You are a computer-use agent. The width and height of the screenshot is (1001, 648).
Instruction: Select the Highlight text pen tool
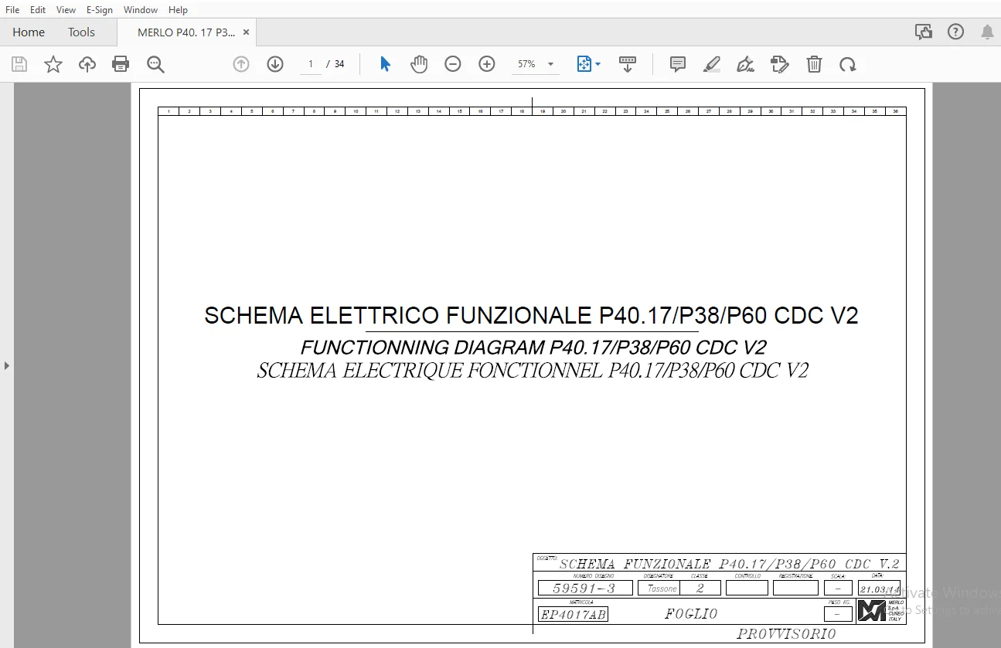[712, 64]
